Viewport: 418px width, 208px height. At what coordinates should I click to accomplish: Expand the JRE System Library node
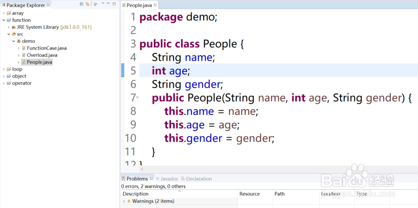[x=8, y=27]
